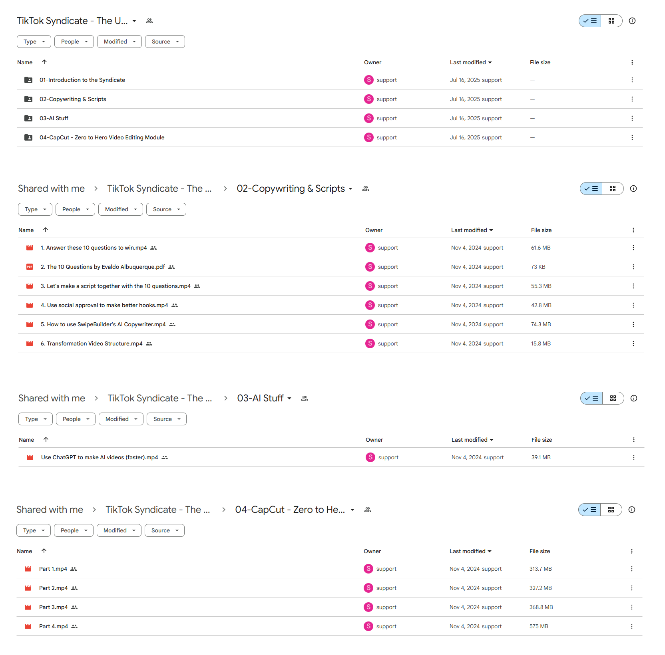
Task: Sort by Last modified in top TikTok Syndicate list
Action: click(x=471, y=62)
